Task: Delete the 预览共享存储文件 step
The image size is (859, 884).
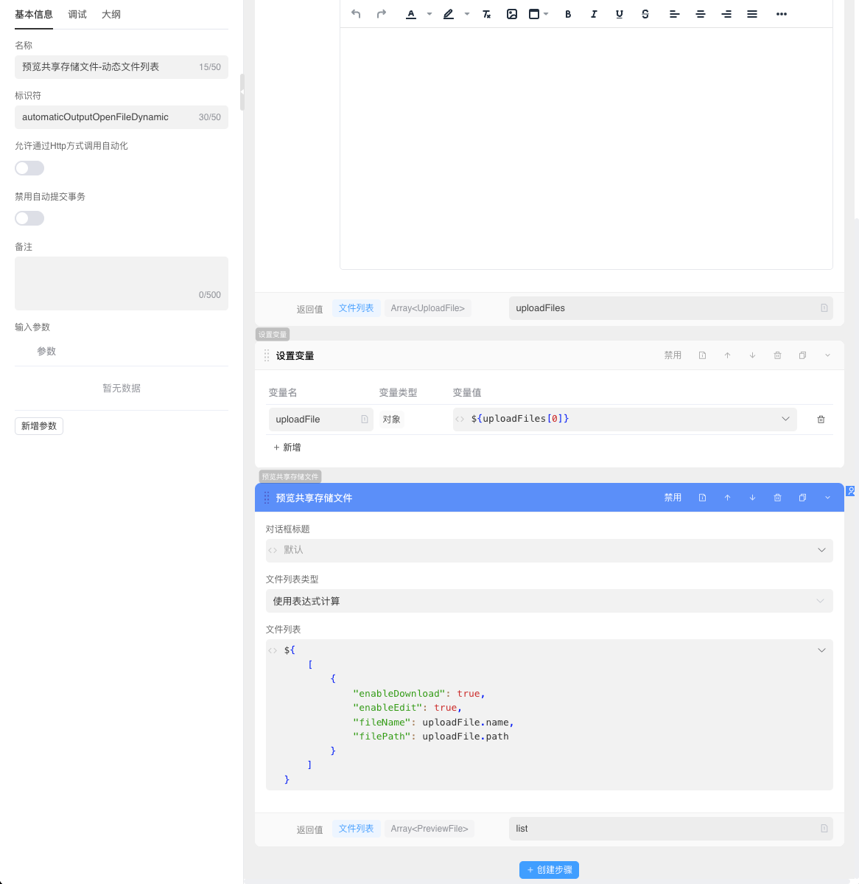Action: (777, 498)
